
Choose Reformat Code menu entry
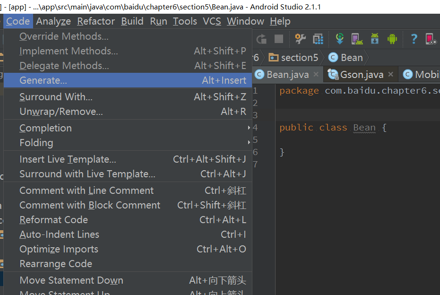point(54,220)
